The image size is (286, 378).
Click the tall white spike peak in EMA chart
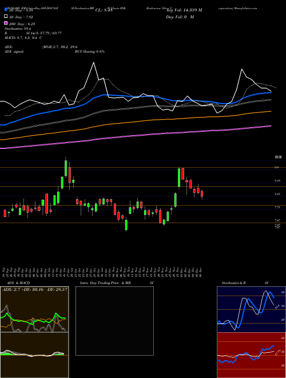94,62
